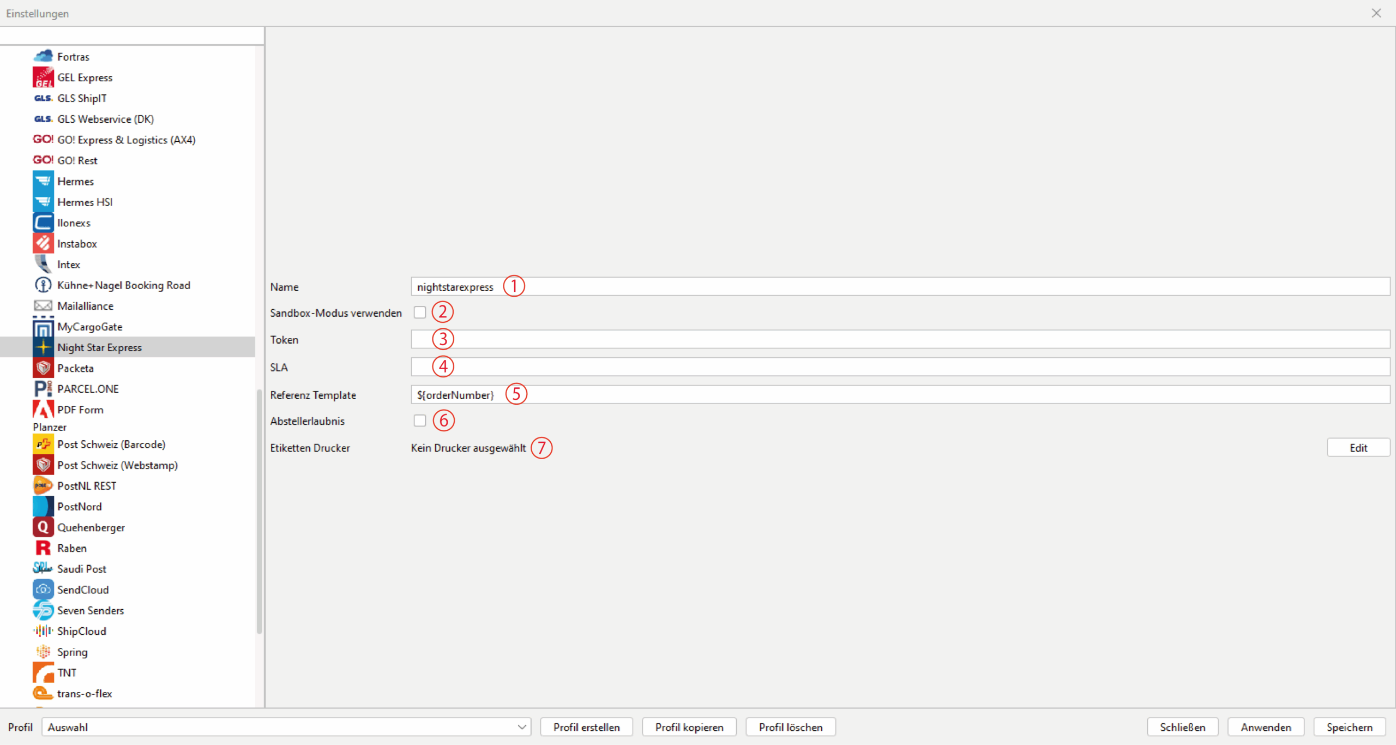This screenshot has height=745, width=1396.
Task: Select the Spring carrier icon
Action: pyautogui.click(x=43, y=652)
